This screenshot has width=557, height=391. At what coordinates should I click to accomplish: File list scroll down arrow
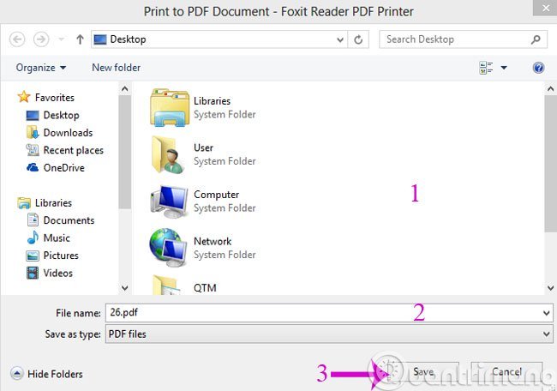(551, 288)
